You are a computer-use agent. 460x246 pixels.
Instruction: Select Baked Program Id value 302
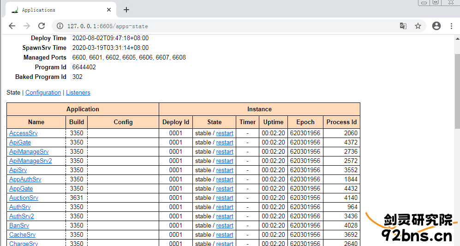[x=78, y=77]
